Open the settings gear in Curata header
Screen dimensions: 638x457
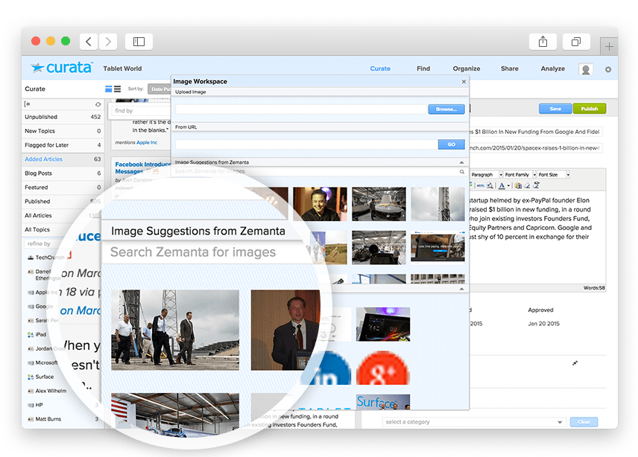pos(607,69)
